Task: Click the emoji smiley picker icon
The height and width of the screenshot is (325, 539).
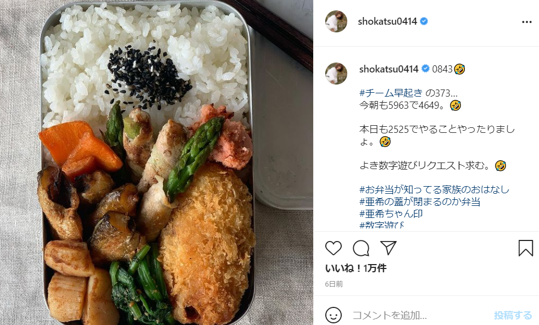Action: click(334, 315)
